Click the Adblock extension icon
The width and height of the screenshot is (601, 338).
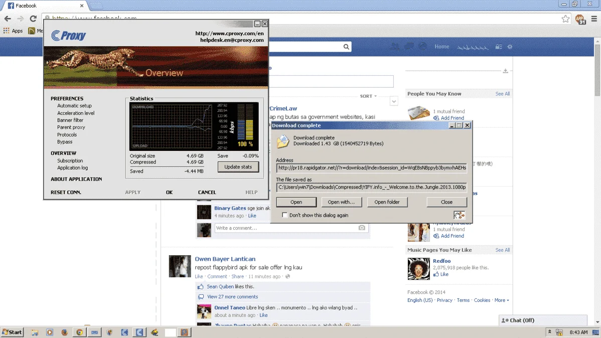click(580, 19)
